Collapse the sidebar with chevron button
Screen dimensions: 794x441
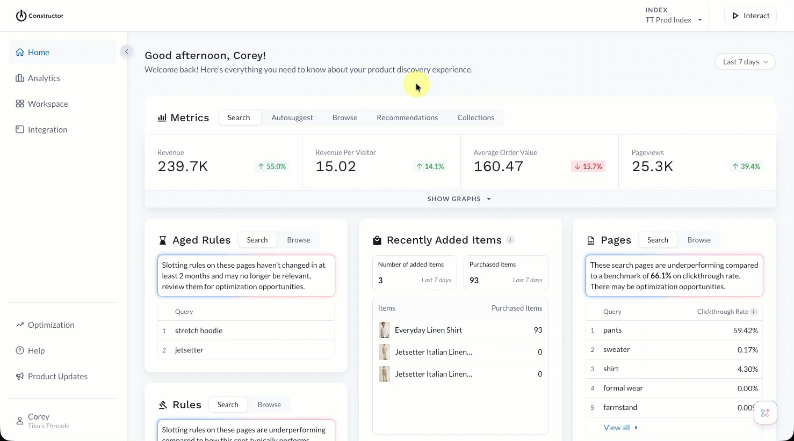(x=126, y=52)
